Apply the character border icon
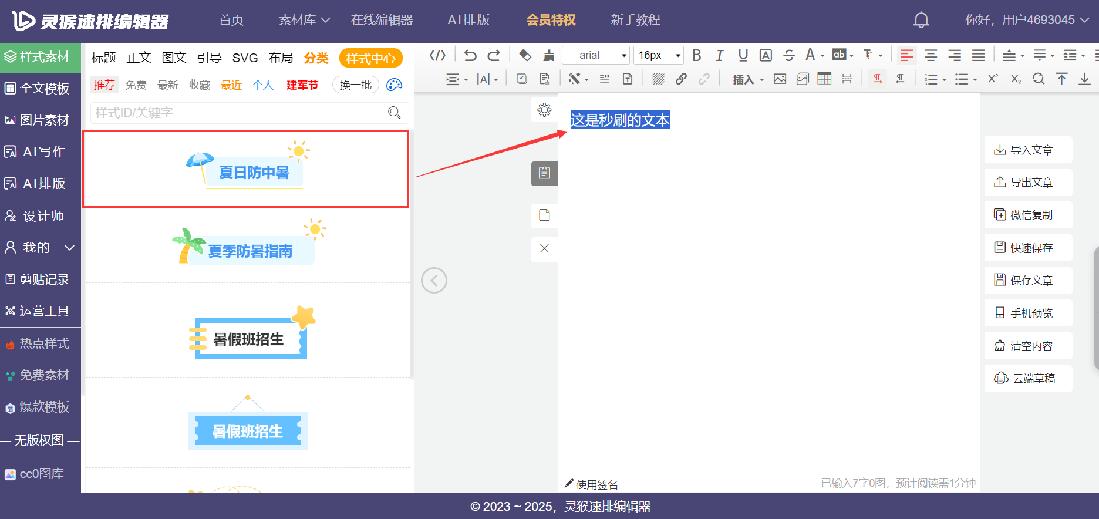This screenshot has height=519, width=1099. click(x=766, y=55)
